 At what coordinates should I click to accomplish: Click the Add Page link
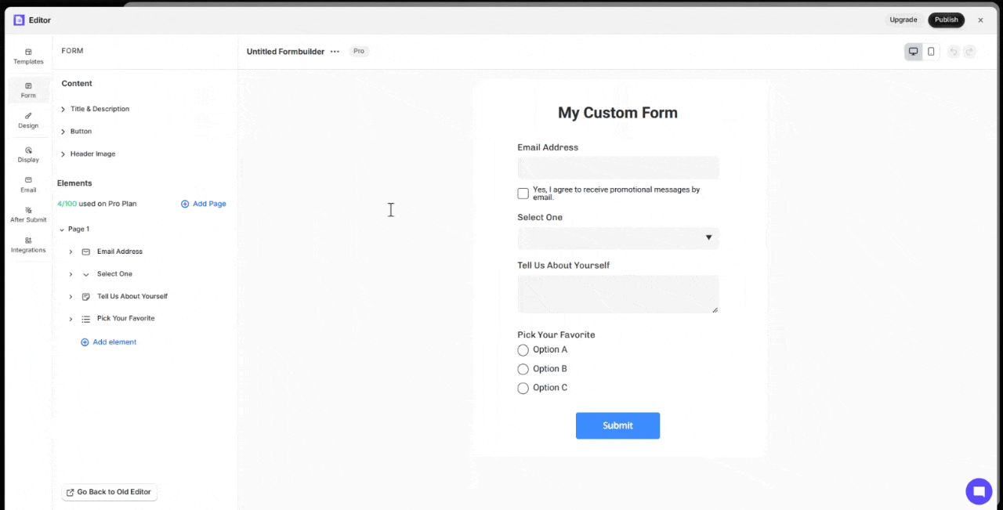coord(204,204)
